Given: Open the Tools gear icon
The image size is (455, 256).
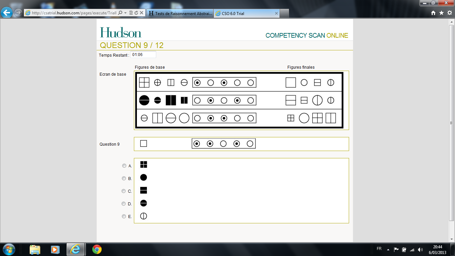Looking at the screenshot, I should 449,13.
